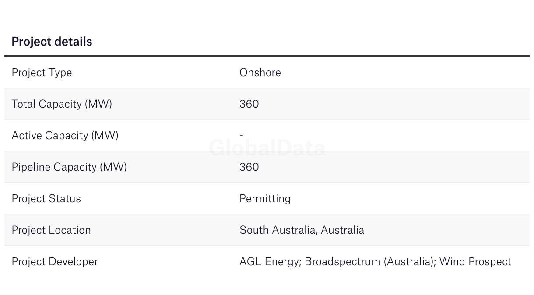Image resolution: width=534 pixels, height=295 pixels.
Task: Click the final Australia country text after the comma
Action: tap(342, 230)
